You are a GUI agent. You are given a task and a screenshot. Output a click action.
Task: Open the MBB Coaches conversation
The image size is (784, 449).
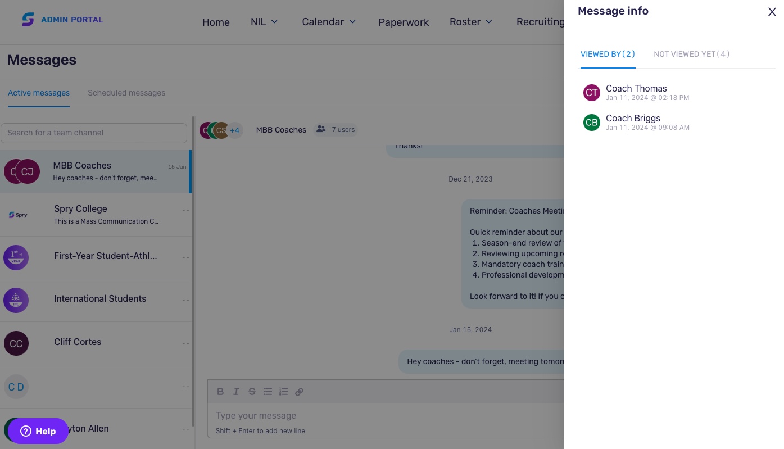[x=96, y=171]
